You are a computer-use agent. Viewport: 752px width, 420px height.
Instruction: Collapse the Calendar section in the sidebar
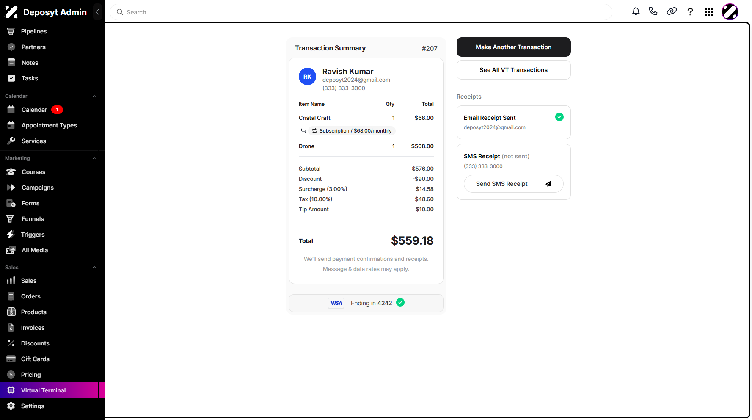click(94, 96)
